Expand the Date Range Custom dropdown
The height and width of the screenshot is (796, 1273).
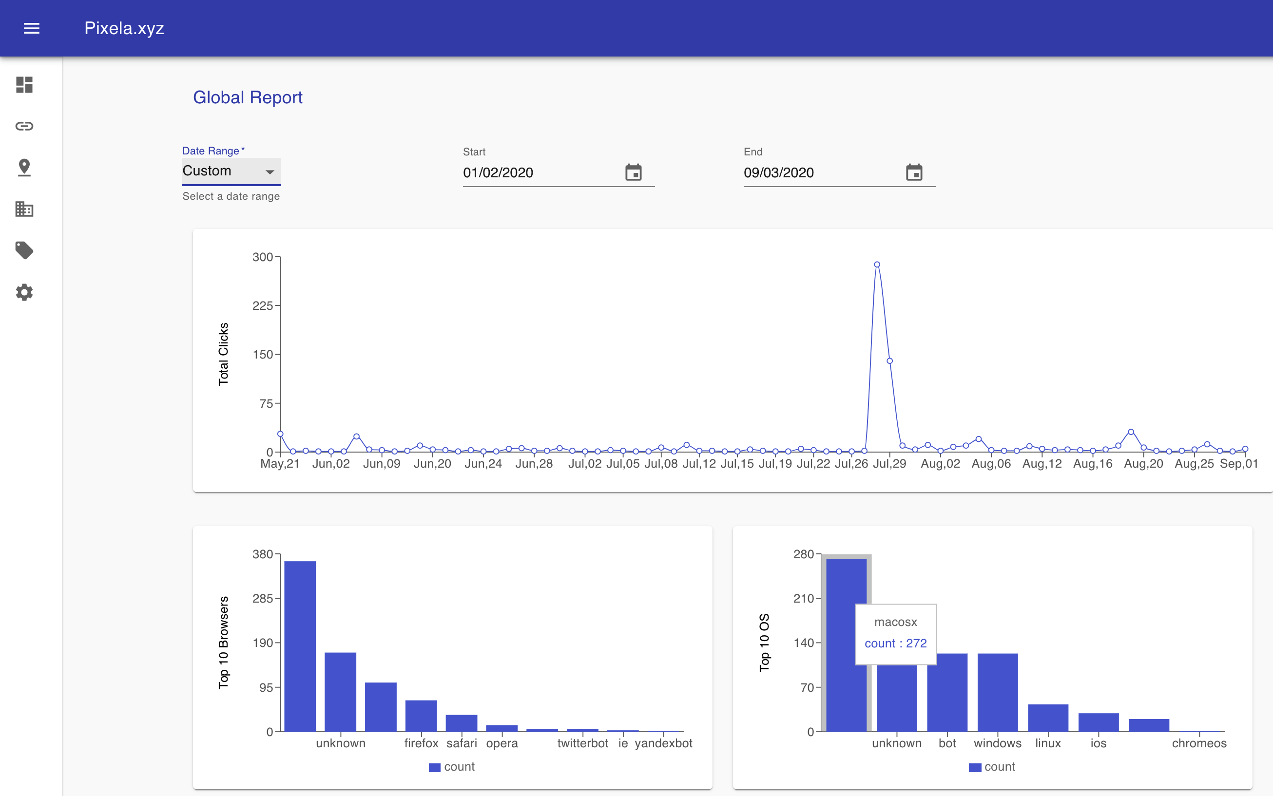(231, 171)
